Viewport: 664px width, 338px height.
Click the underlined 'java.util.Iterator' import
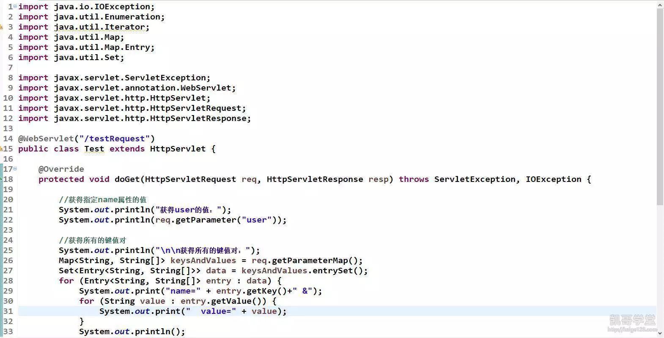(x=99, y=27)
